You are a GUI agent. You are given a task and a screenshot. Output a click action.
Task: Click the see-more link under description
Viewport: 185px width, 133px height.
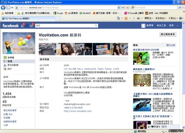coord(67,101)
